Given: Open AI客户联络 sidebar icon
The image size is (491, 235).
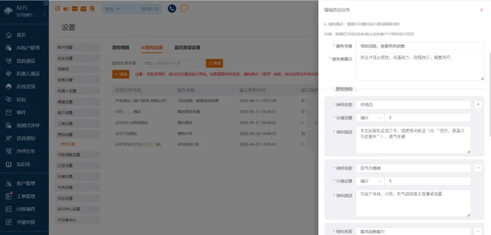Looking at the screenshot, I should point(9,48).
